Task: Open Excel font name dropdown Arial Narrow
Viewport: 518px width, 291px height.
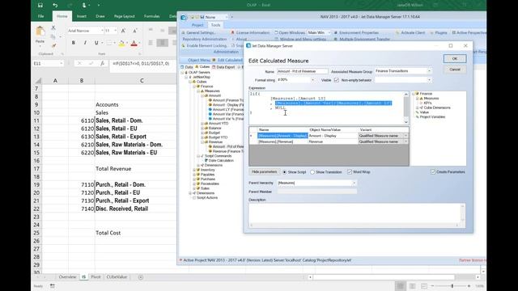Action: click(x=103, y=31)
